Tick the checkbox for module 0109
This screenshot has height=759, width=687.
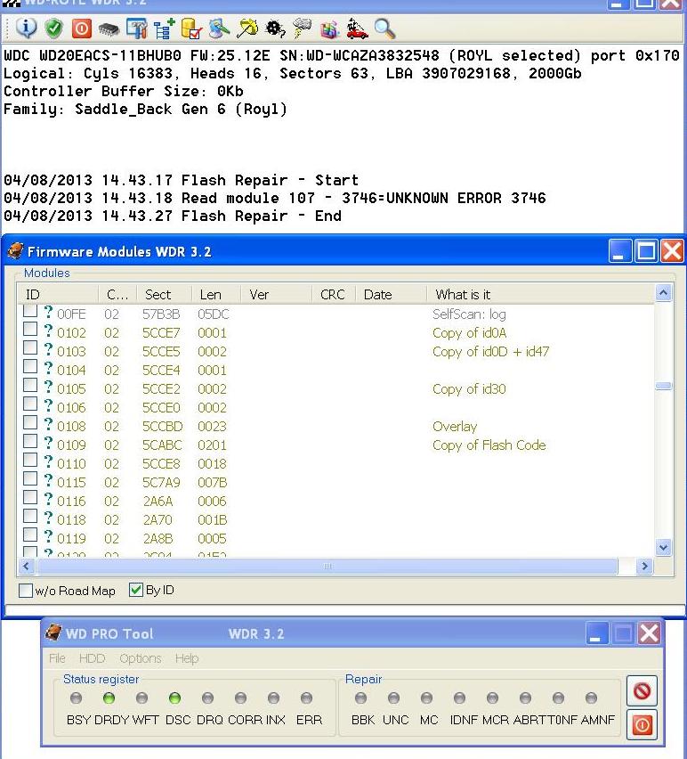point(30,441)
